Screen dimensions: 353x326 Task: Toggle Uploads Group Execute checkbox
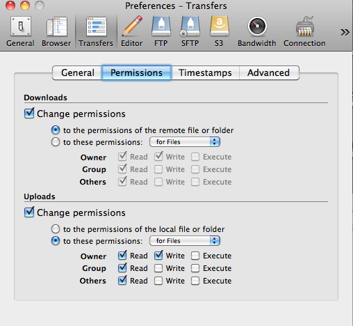(x=195, y=268)
